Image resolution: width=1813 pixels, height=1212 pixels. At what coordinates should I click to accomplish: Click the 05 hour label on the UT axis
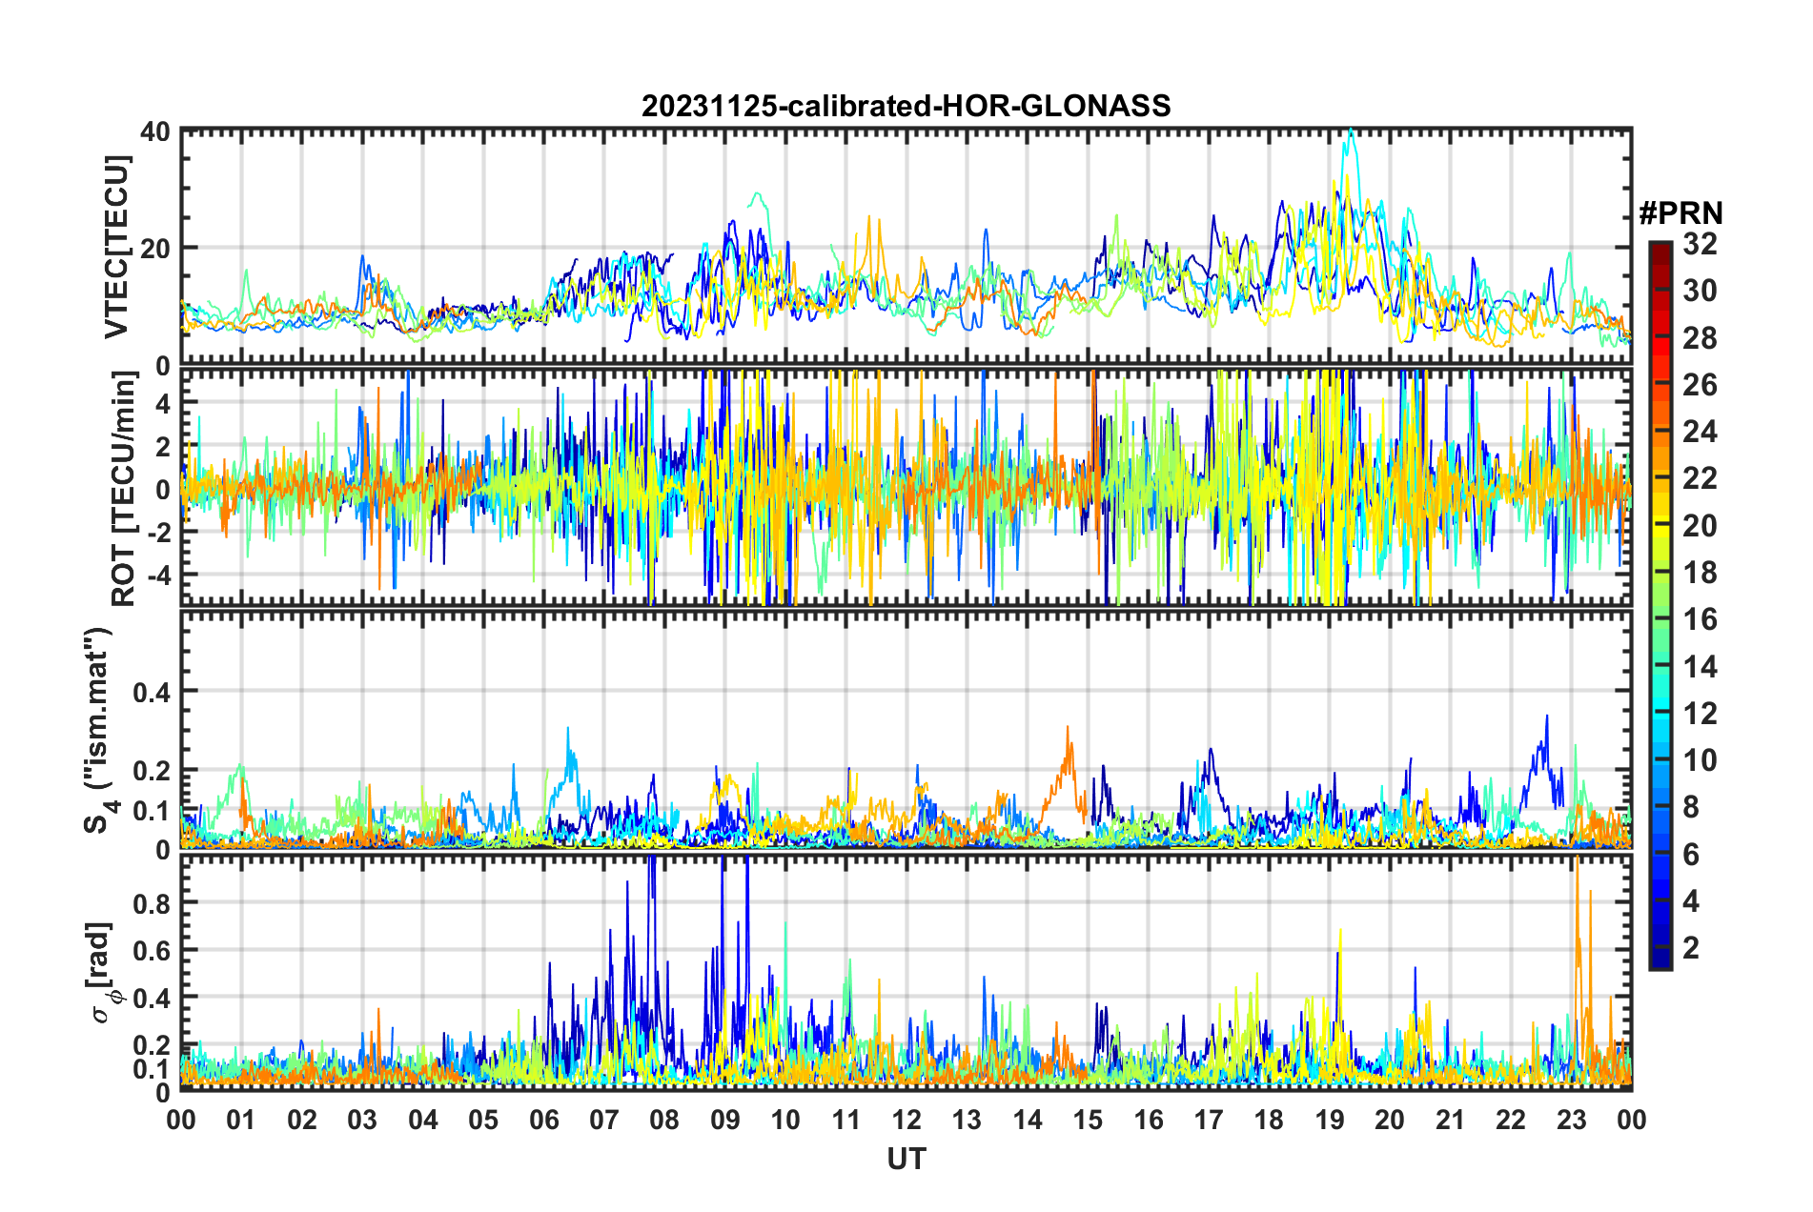point(483,1120)
